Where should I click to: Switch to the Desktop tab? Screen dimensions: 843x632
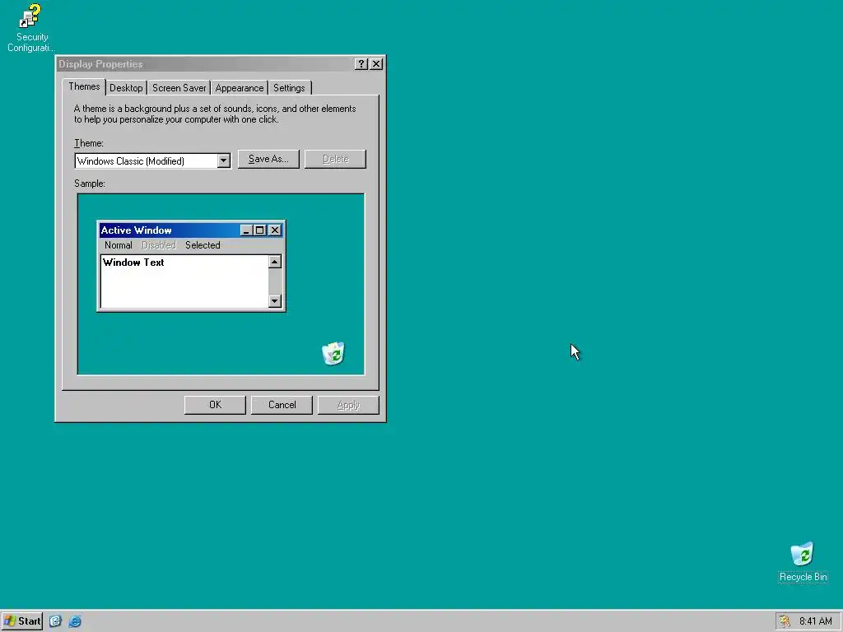coord(126,88)
